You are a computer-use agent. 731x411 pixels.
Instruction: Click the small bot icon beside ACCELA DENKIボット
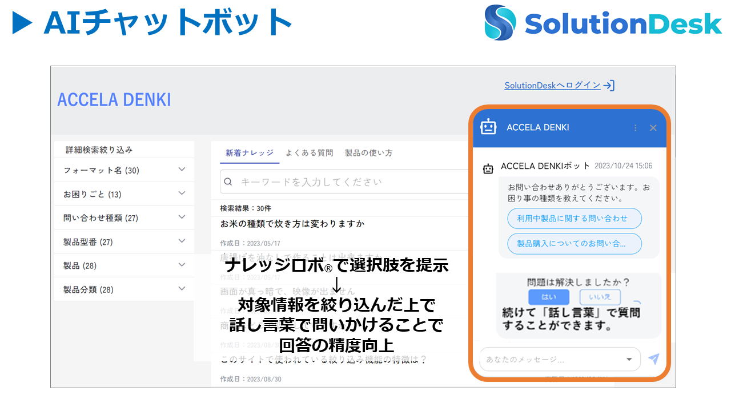pos(488,169)
